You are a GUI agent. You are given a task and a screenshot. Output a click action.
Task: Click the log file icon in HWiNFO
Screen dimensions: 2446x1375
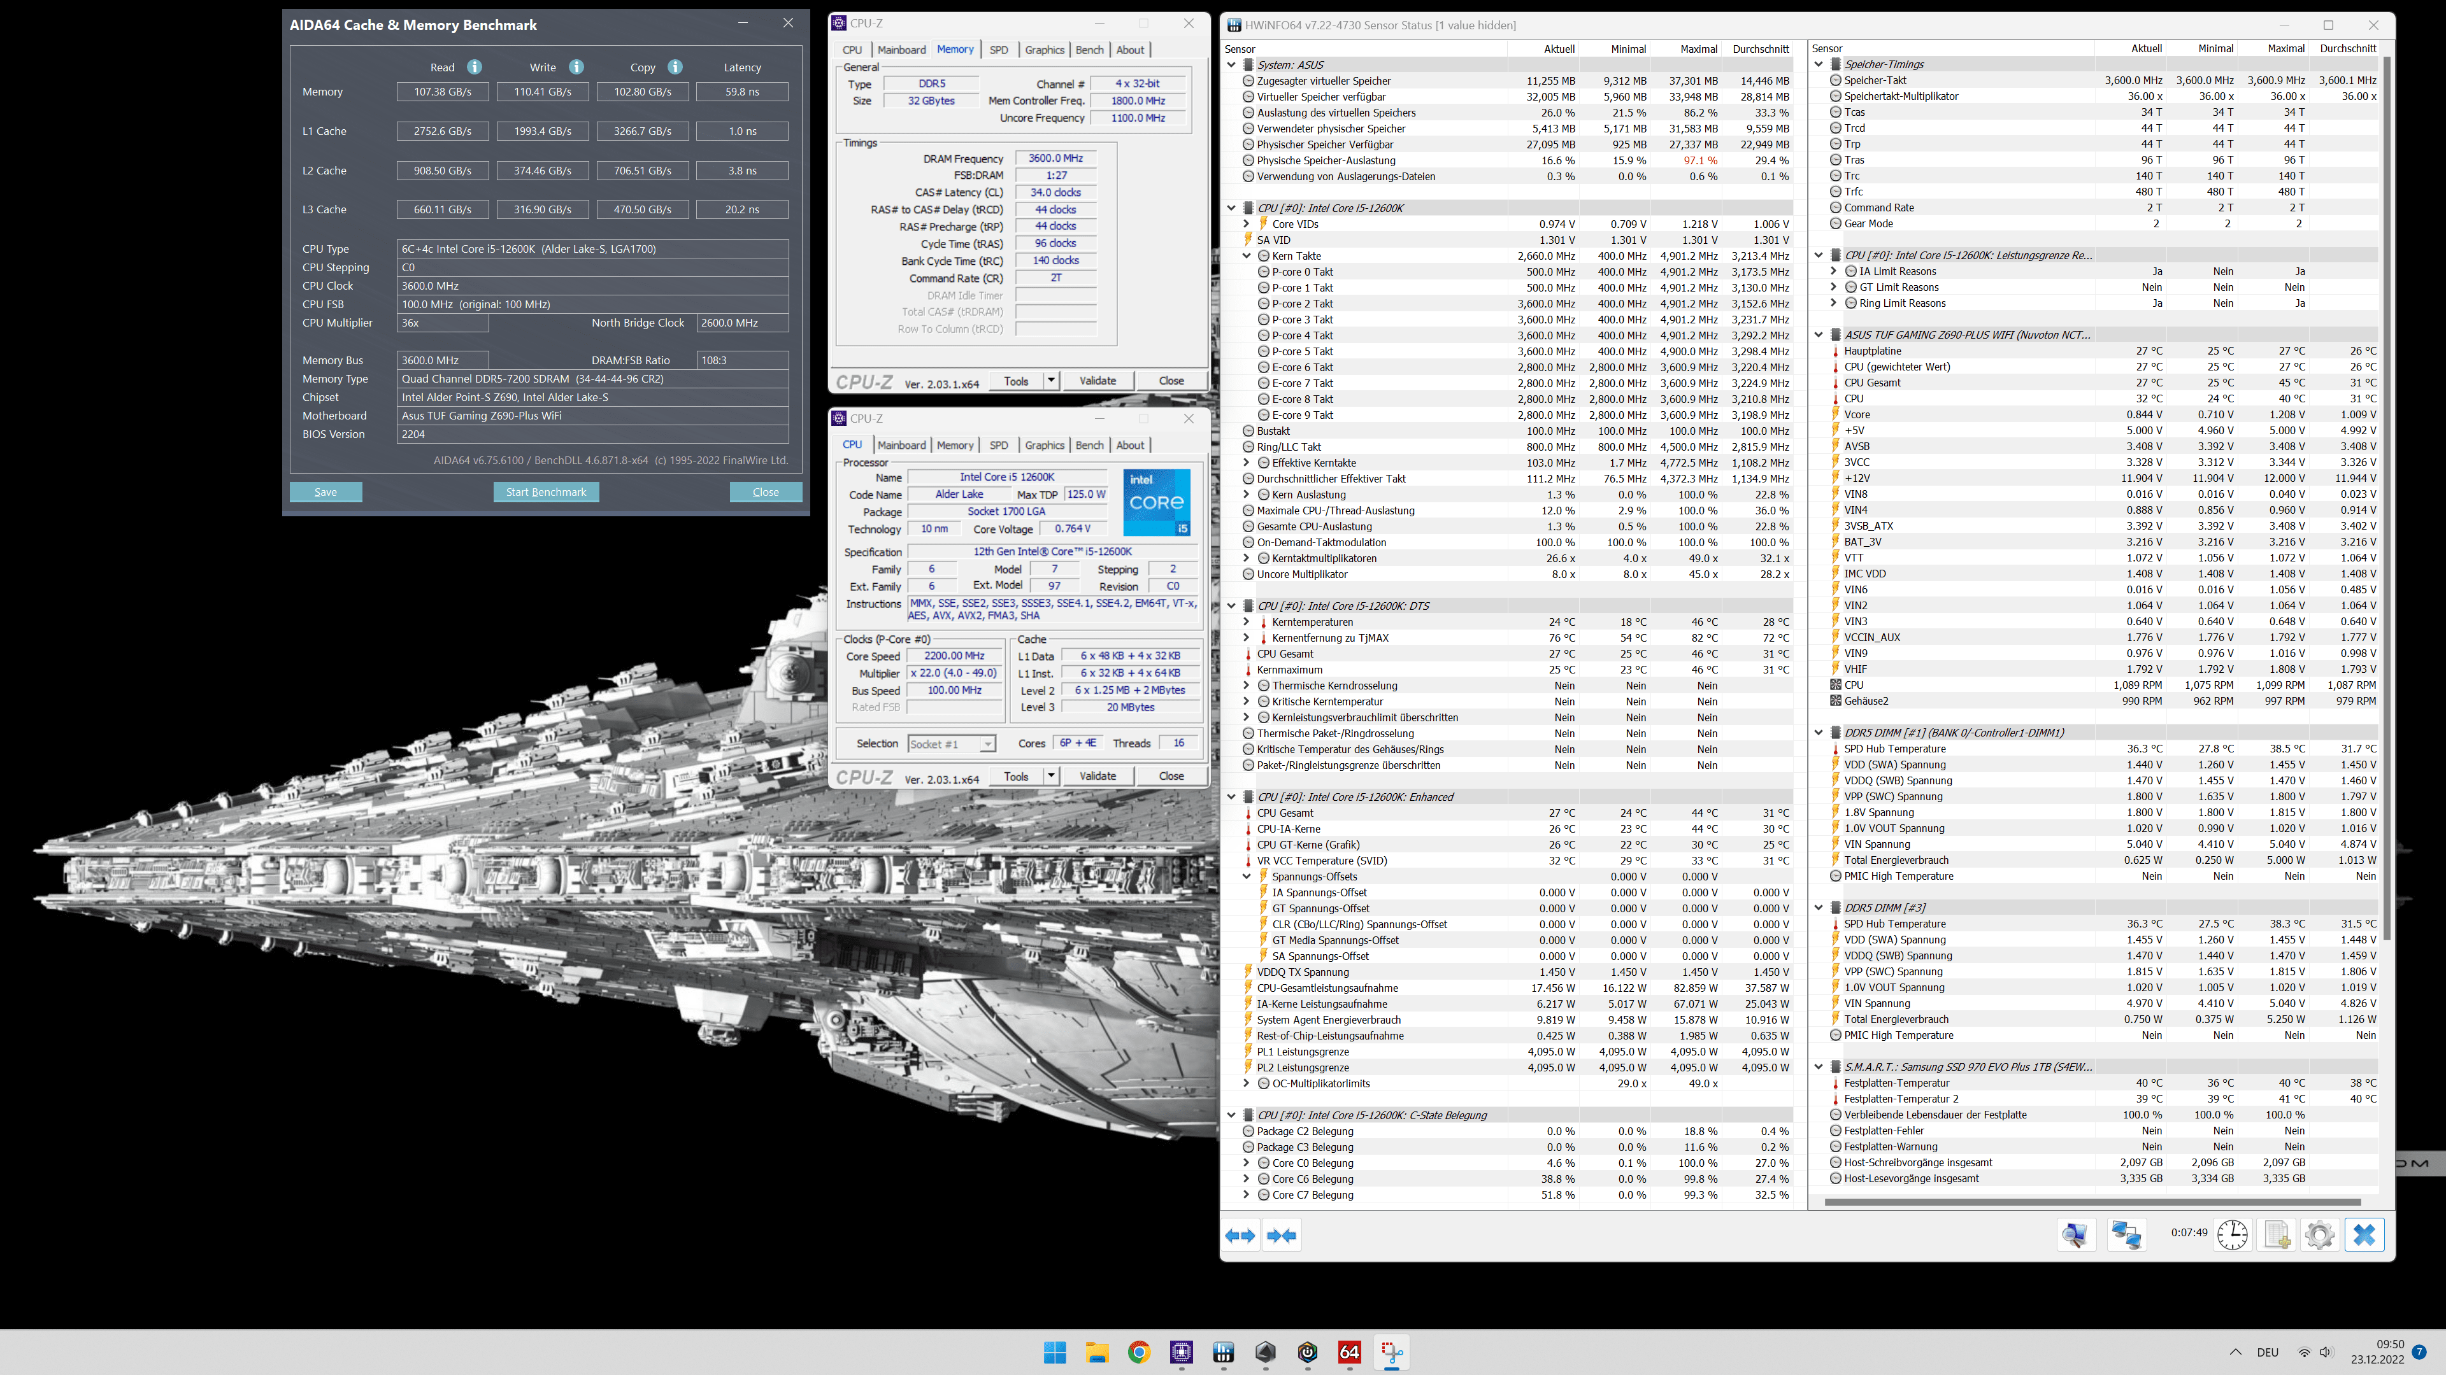click(x=2276, y=1234)
